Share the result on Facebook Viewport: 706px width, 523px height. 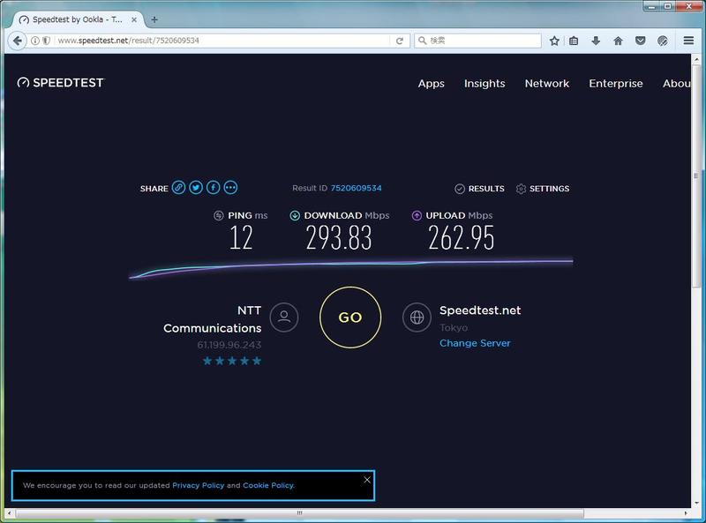pyautogui.click(x=214, y=188)
